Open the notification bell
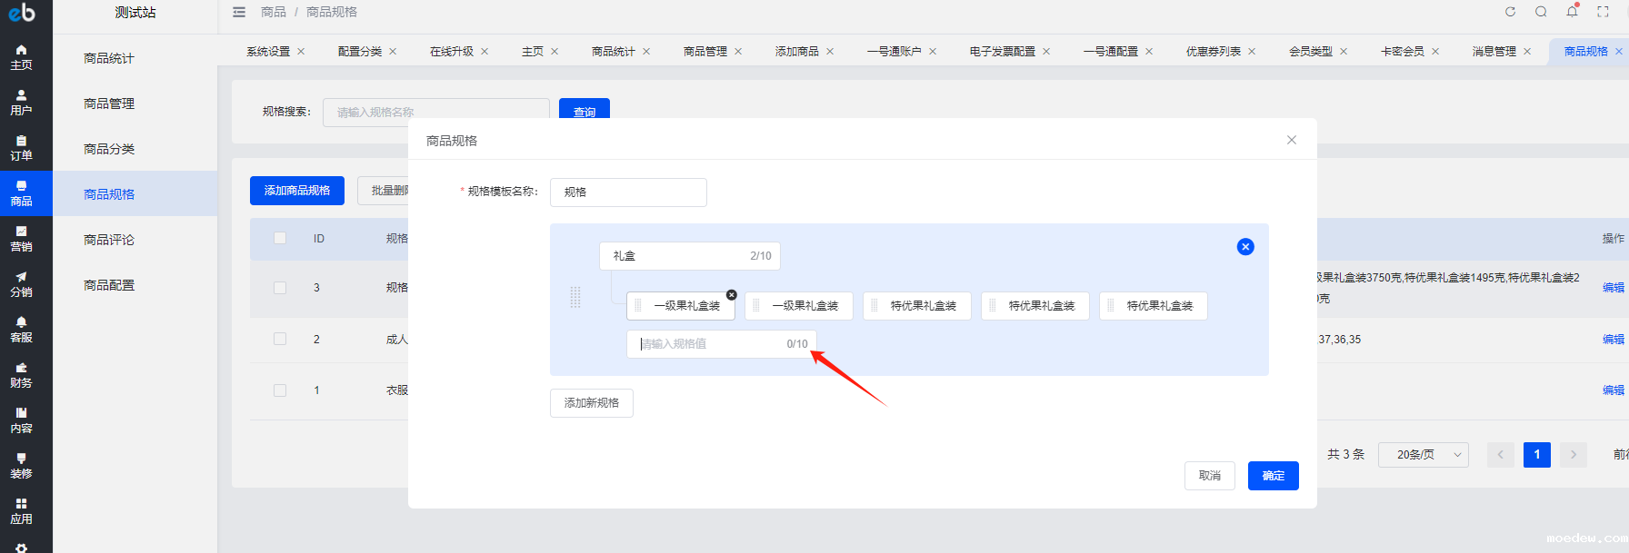1629x553 pixels. coord(1572,12)
